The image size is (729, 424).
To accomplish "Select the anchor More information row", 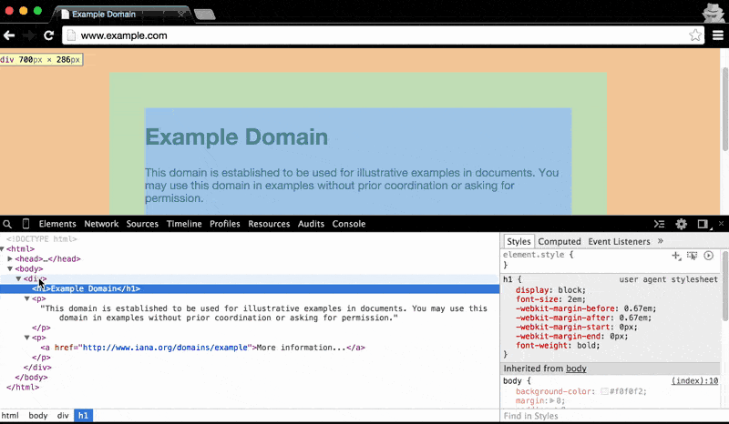I will (202, 348).
